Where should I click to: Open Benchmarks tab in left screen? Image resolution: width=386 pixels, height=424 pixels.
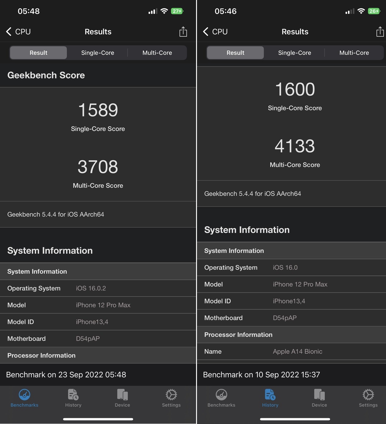(x=24, y=398)
